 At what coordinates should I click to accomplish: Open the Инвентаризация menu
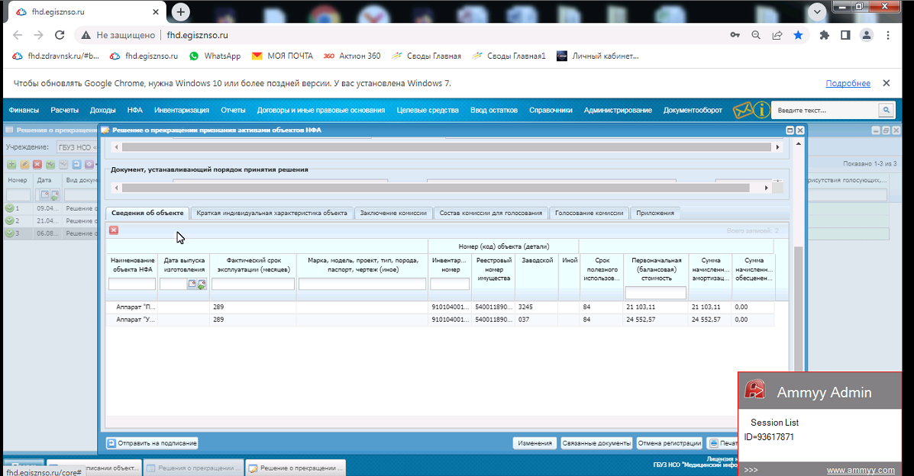(x=181, y=110)
